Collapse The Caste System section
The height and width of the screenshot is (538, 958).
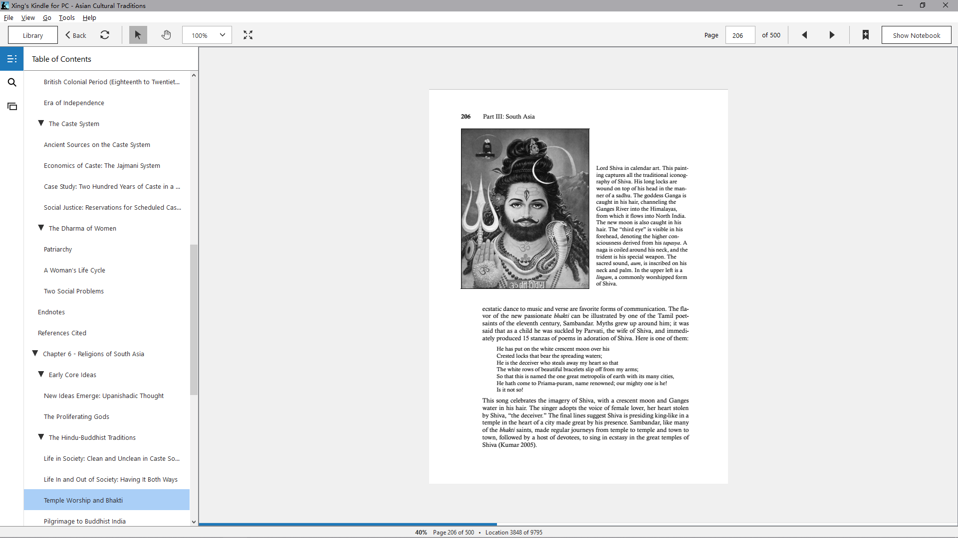coord(41,123)
